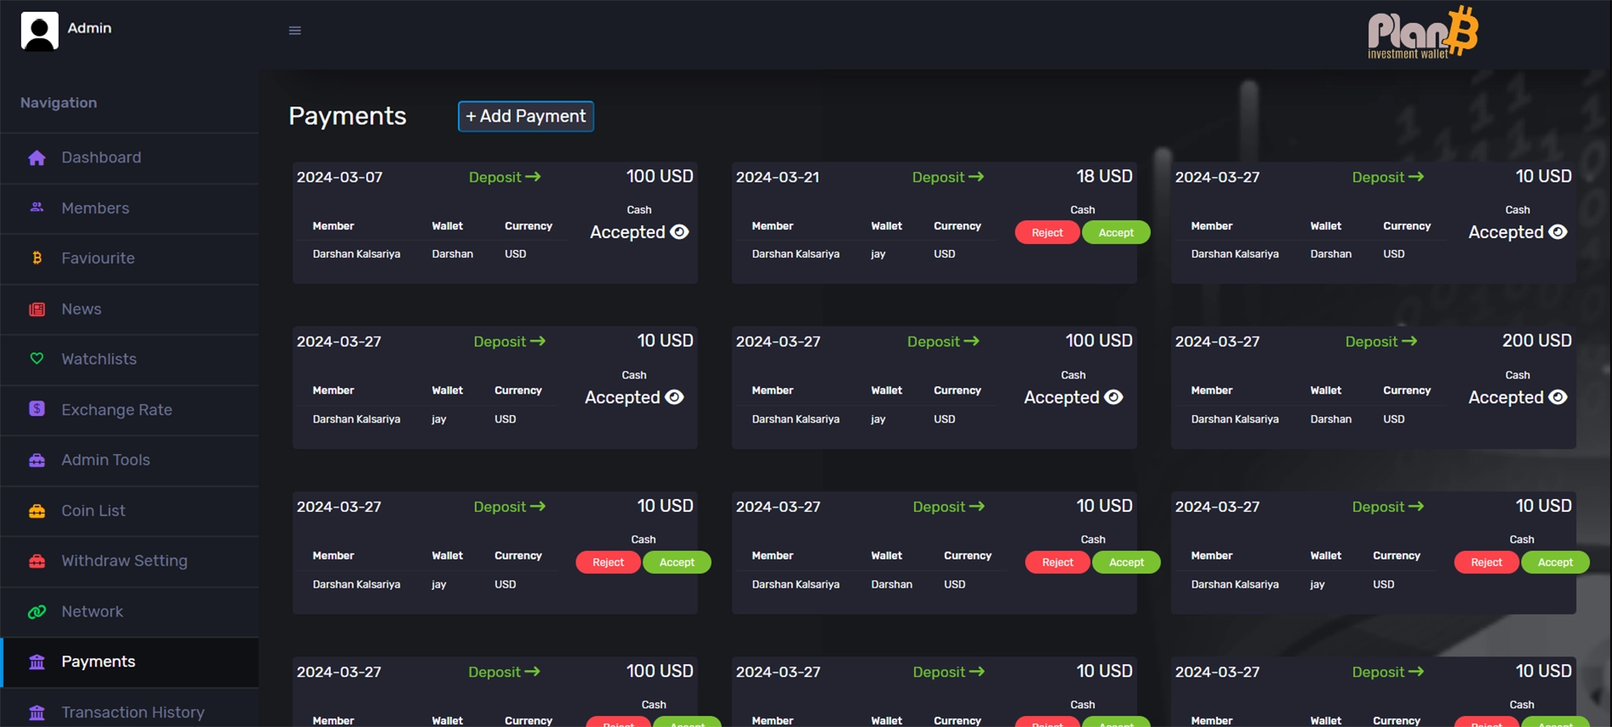View the accepted 2024-03-27 200 USD payment
This screenshot has width=1612, height=727.
[x=1558, y=397]
